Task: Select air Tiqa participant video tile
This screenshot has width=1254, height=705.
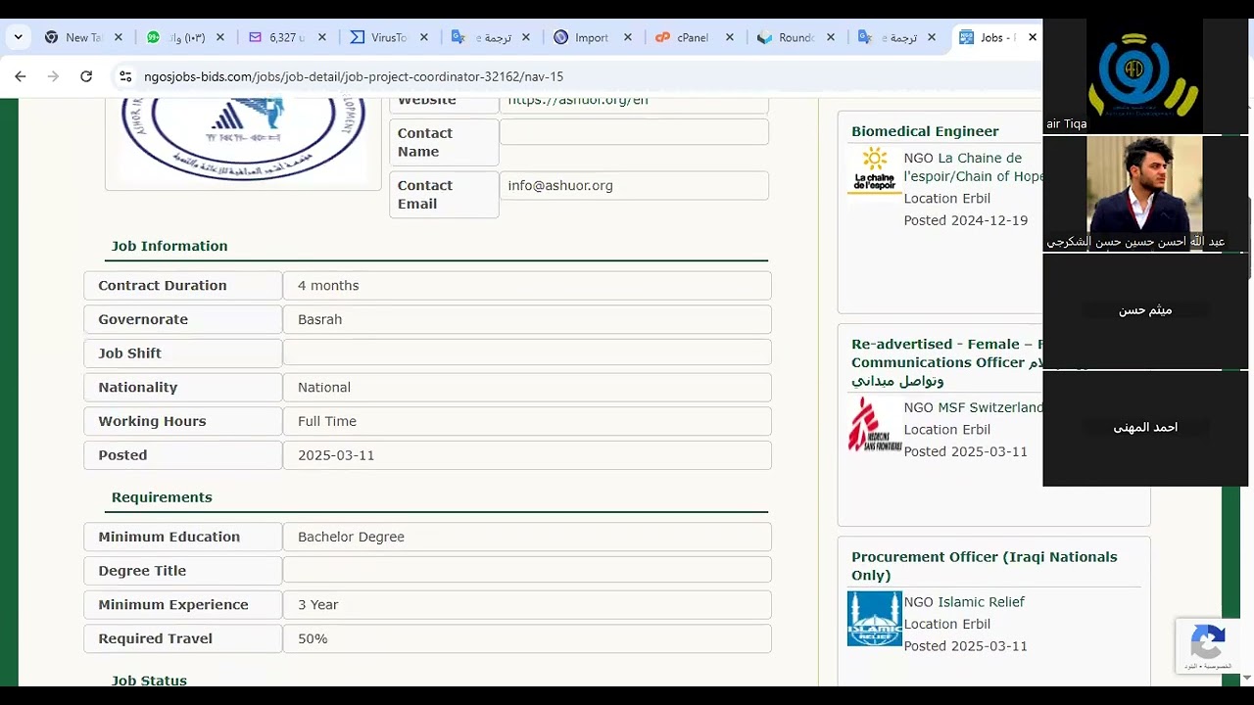Action: coord(1145,76)
